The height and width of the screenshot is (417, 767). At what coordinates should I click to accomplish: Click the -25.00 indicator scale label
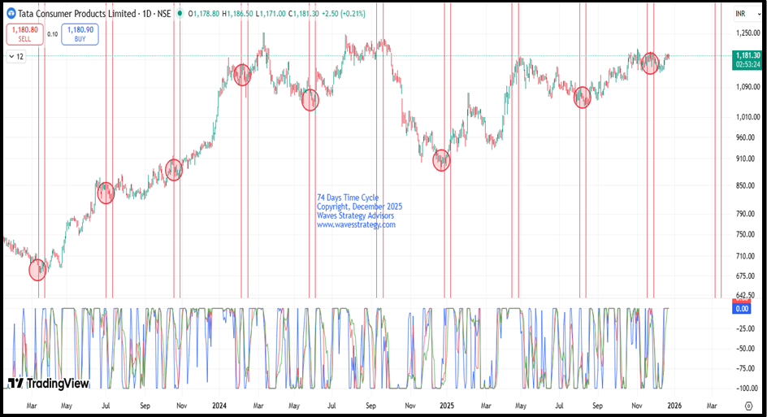click(x=745, y=328)
